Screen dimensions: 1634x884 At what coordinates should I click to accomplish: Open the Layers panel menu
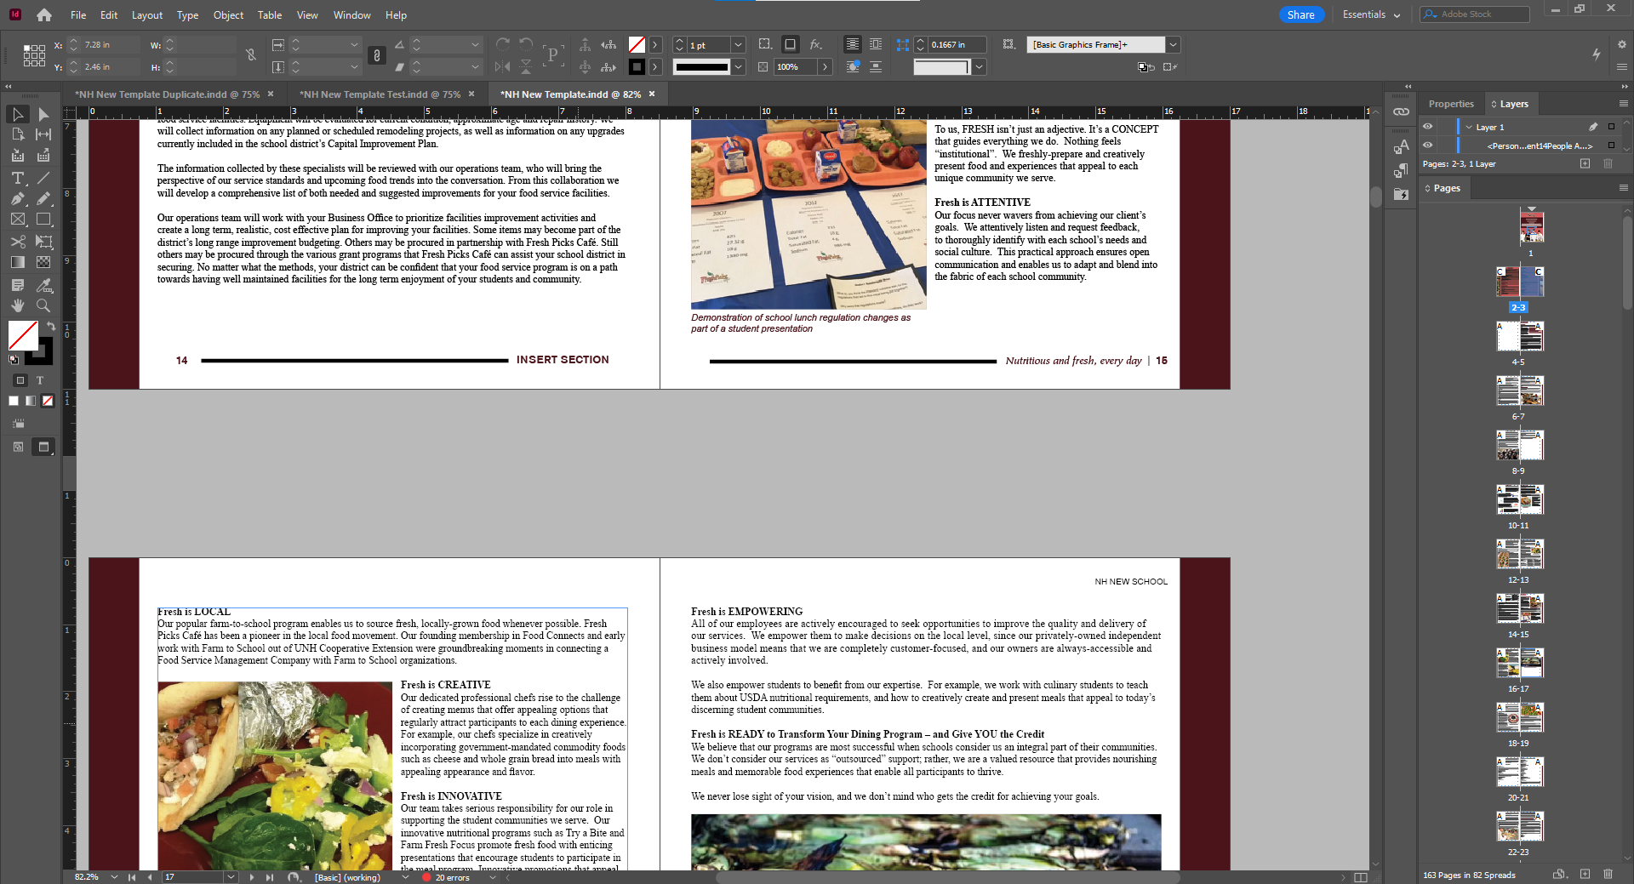[1623, 103]
